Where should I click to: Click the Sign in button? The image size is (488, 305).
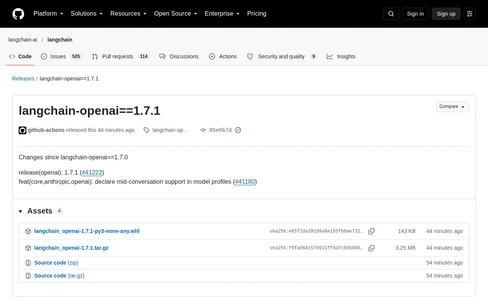pos(416,14)
